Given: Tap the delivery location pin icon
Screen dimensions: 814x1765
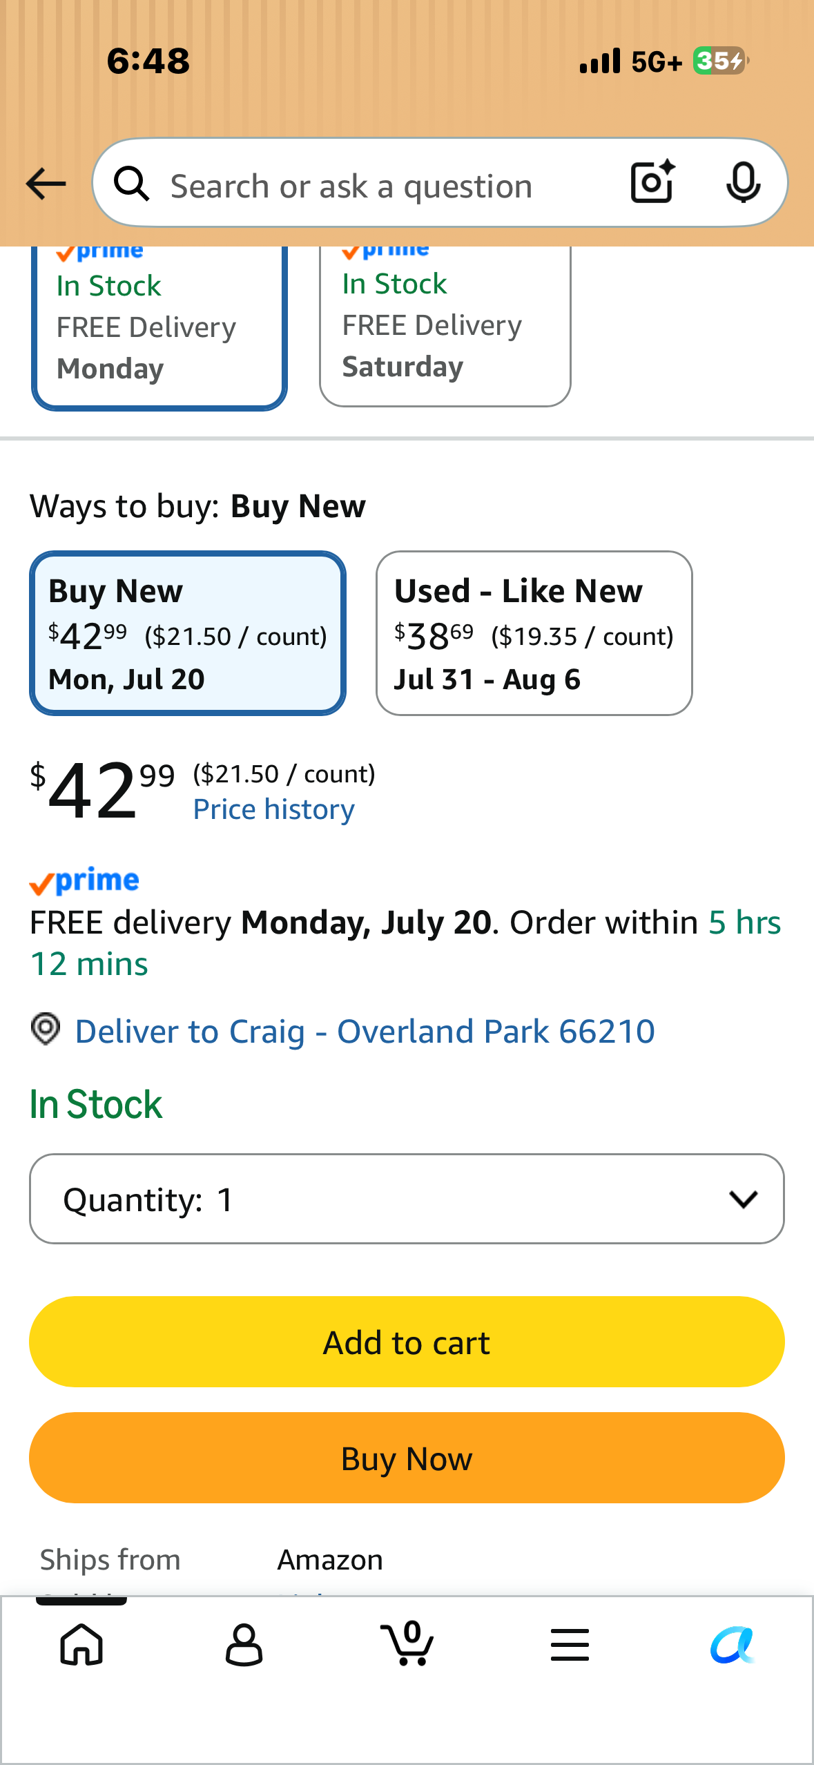Looking at the screenshot, I should 46,1029.
